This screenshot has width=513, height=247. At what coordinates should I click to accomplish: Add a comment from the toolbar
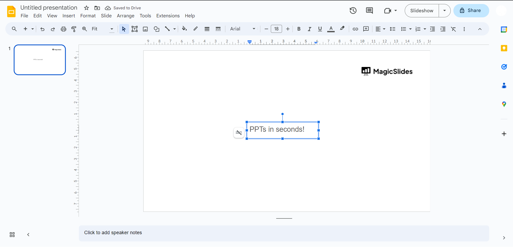(x=366, y=29)
